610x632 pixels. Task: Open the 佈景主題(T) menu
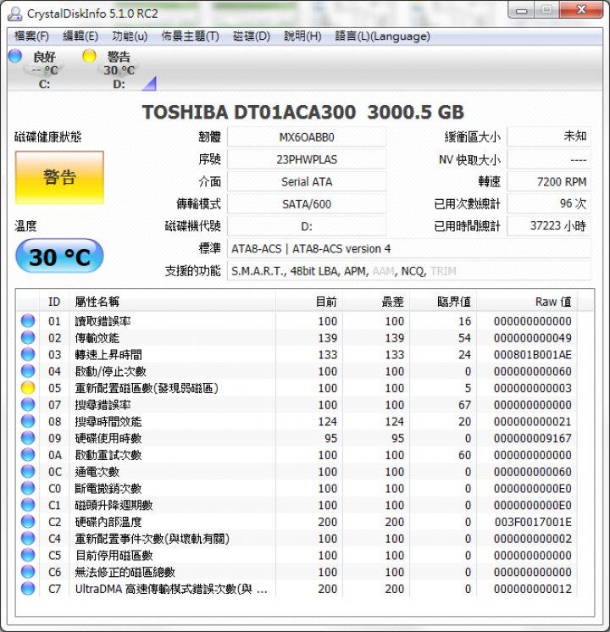click(x=190, y=36)
